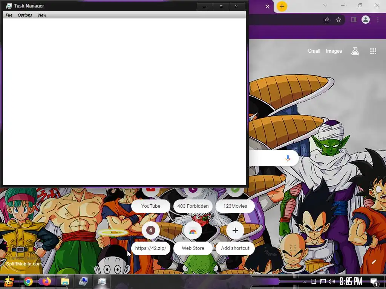Open the File menu in Task Manager
Image resolution: width=386 pixels, height=289 pixels.
pos(9,15)
